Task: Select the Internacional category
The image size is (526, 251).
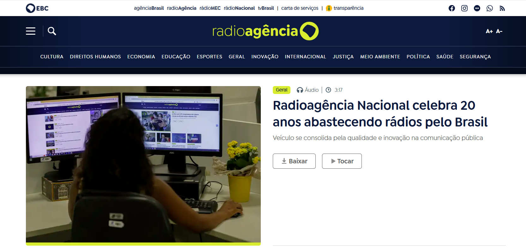Action: click(x=305, y=57)
